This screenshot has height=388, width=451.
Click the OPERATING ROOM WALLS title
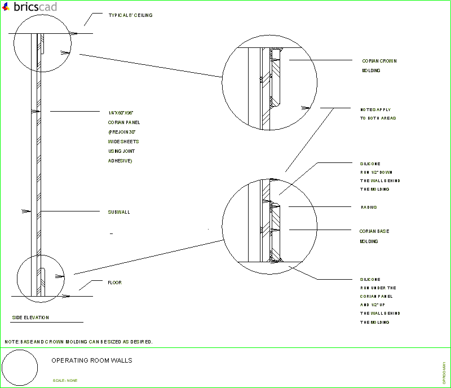[x=92, y=360]
